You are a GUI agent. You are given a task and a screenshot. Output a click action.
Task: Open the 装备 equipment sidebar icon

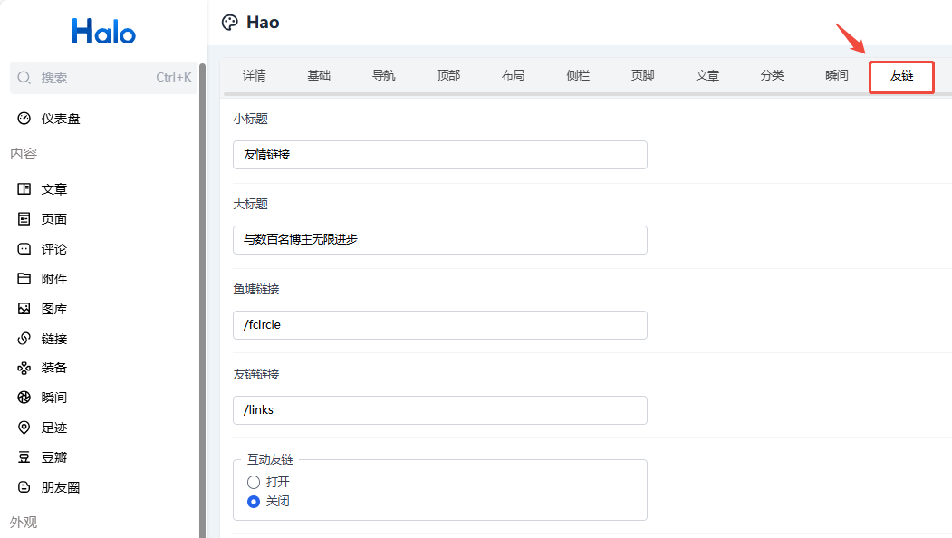tap(24, 368)
